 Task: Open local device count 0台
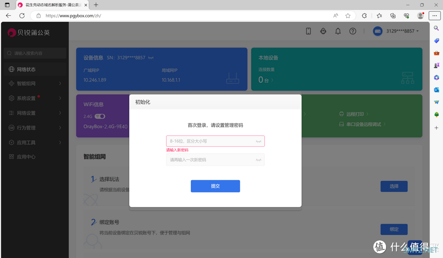pos(265,80)
